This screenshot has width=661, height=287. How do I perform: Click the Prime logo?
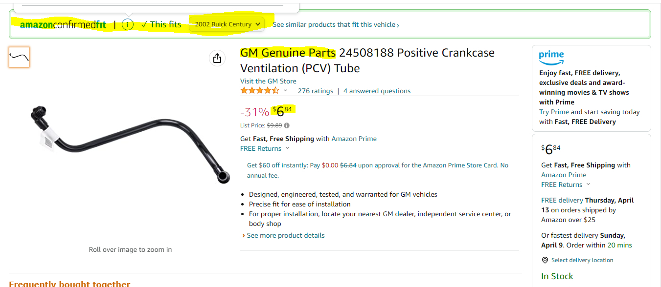551,57
